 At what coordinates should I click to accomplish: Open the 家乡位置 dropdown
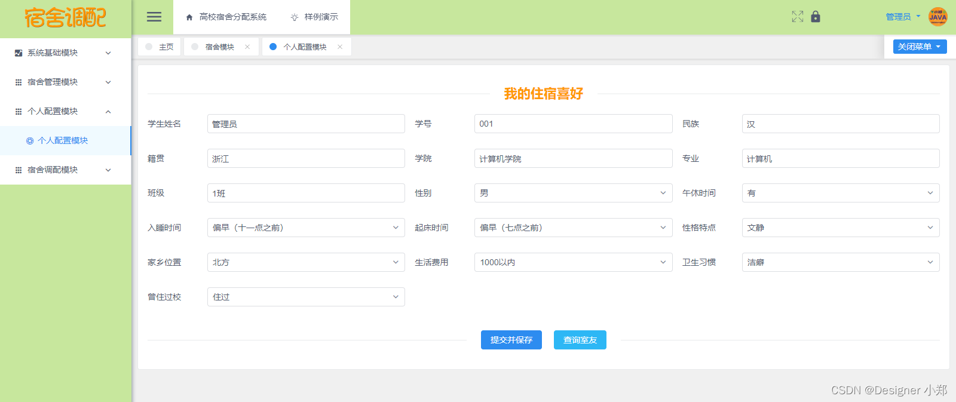306,262
